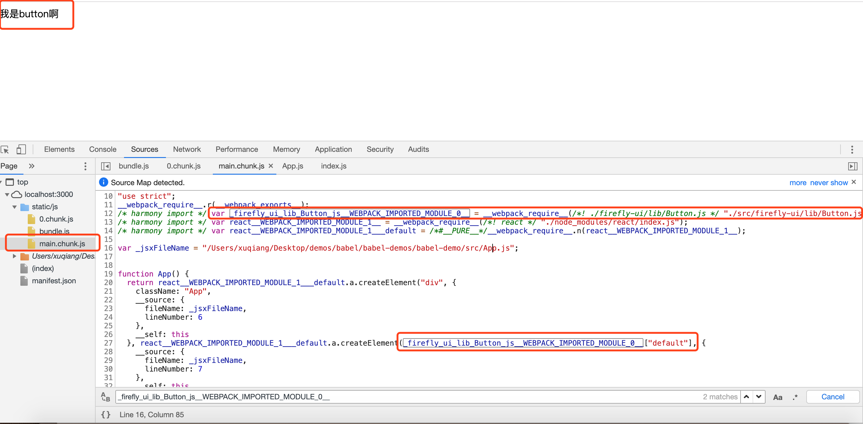Activate the inspect element picker icon
The image size is (863, 424).
tap(5, 149)
